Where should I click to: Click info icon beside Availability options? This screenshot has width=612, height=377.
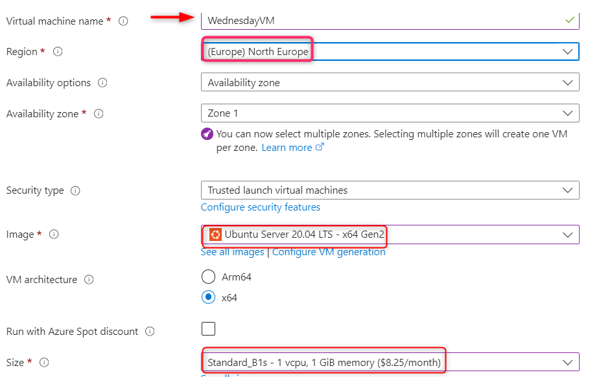click(102, 83)
